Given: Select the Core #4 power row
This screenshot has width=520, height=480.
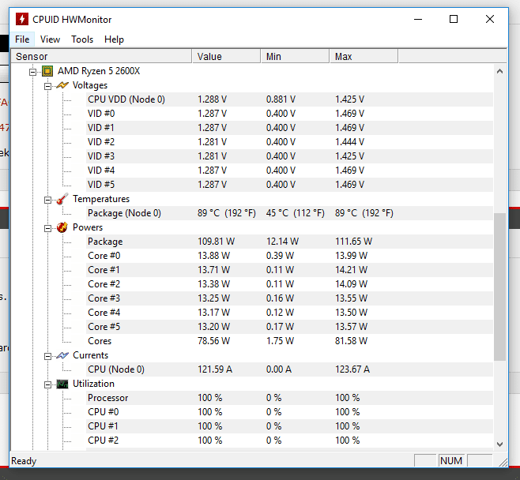Looking at the screenshot, I should pos(289,313).
